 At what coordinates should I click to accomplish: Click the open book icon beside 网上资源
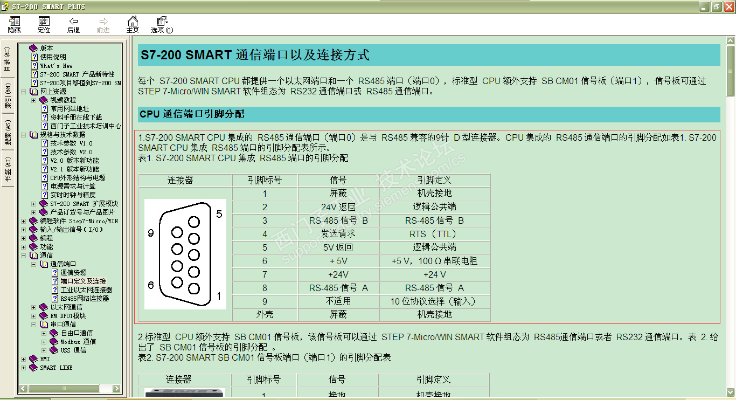coord(34,91)
